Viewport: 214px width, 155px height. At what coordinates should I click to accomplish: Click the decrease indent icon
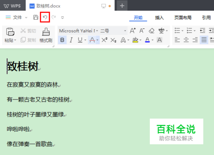[x=202, y=30]
